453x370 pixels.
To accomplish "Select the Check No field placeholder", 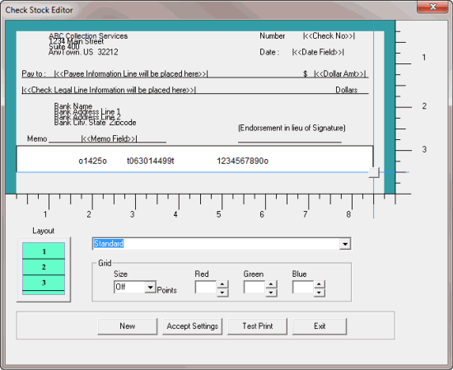I will tap(329, 35).
